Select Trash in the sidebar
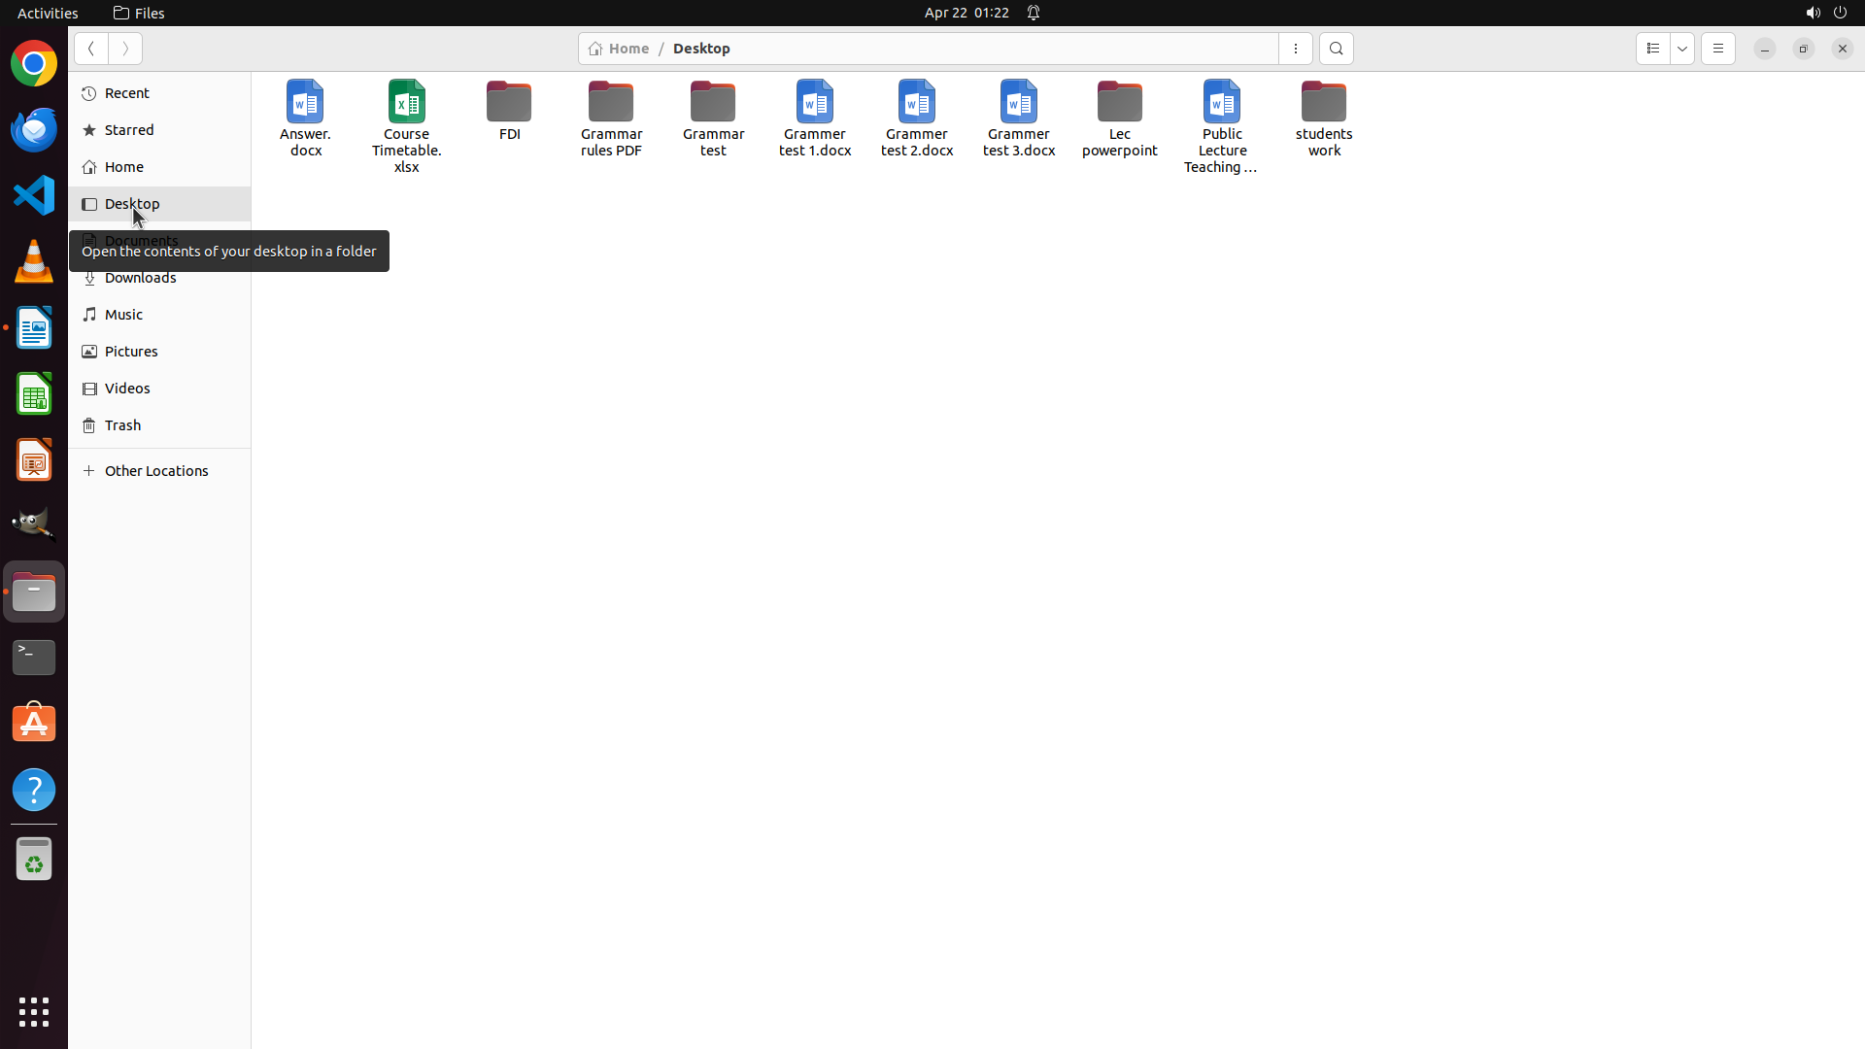 pos(122,425)
